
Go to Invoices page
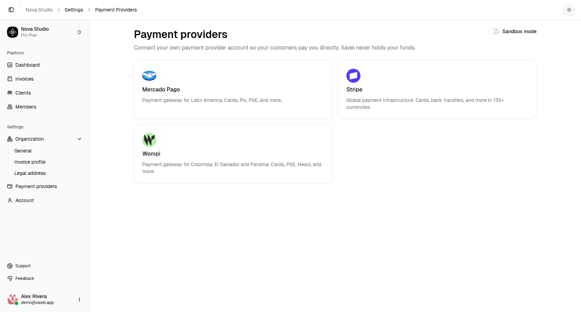[x=45, y=79]
